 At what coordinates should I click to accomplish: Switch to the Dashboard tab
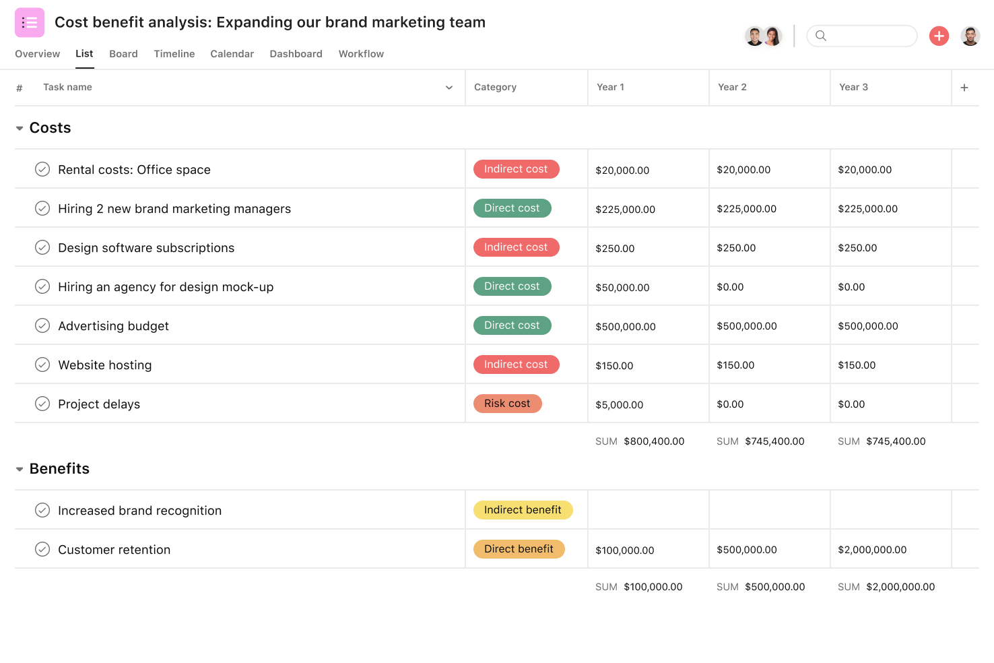(296, 54)
